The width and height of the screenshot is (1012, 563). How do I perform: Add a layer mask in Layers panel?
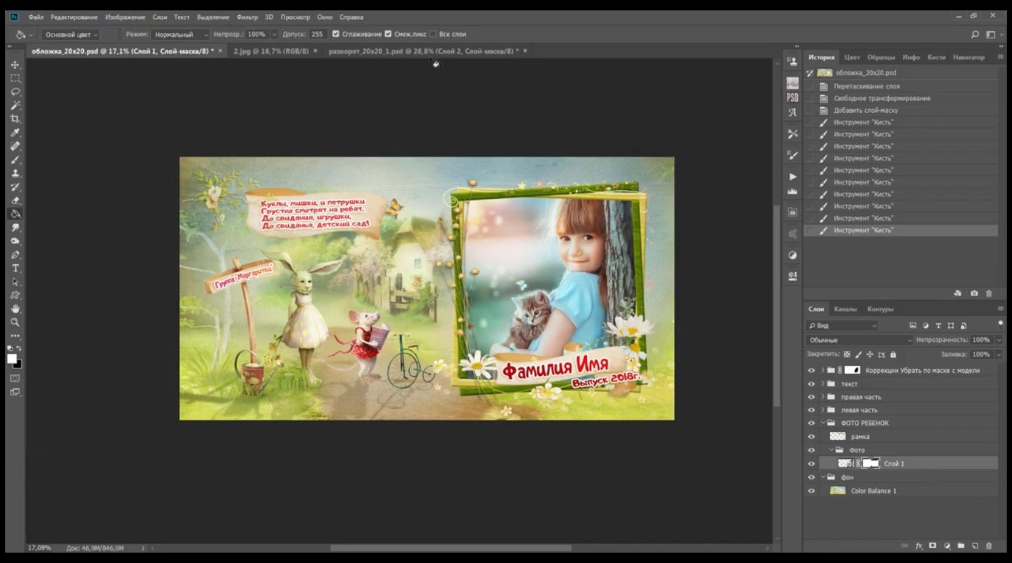click(933, 546)
